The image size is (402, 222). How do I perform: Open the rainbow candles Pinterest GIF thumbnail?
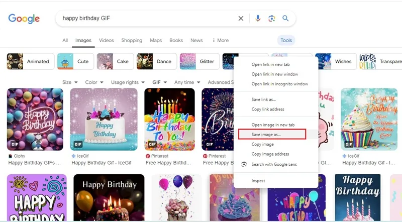pos(169,119)
